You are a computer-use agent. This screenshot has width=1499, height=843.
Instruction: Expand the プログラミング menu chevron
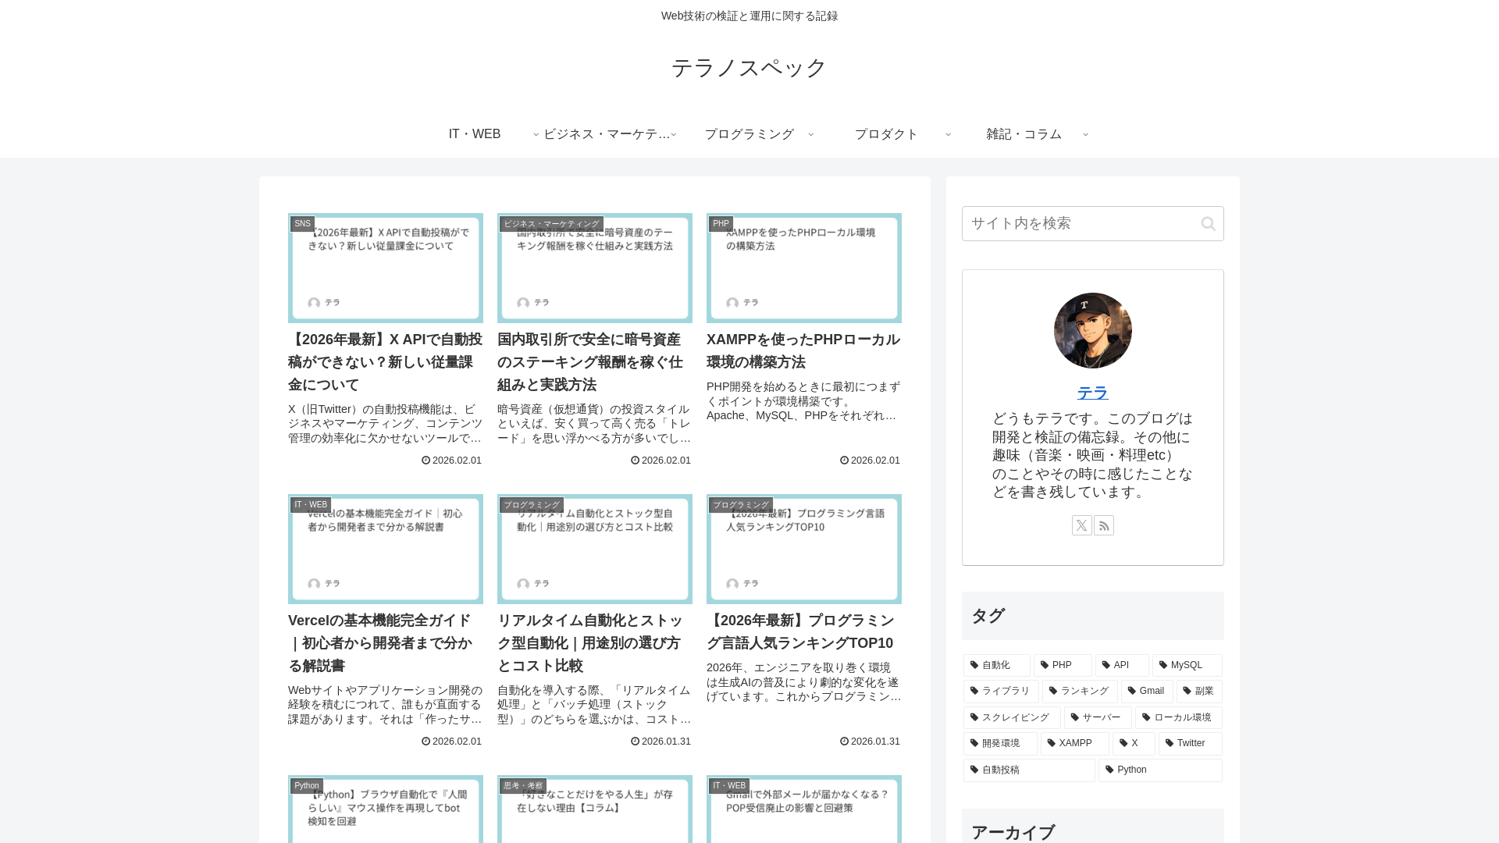point(810,134)
